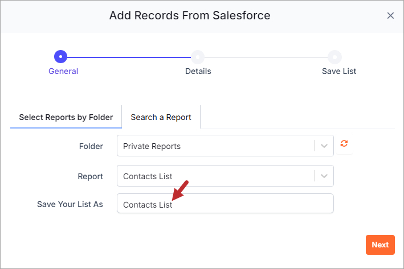Viewport: 404px width, 269px height.
Task: Switch to Select Reports by Folder tab
Action: (x=66, y=117)
